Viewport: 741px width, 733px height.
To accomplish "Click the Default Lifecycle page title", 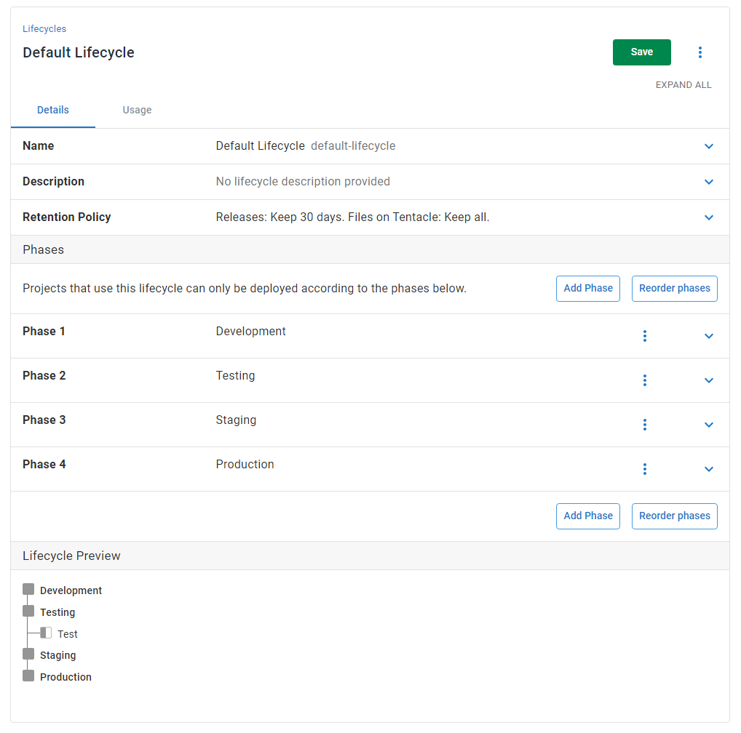I will point(79,52).
